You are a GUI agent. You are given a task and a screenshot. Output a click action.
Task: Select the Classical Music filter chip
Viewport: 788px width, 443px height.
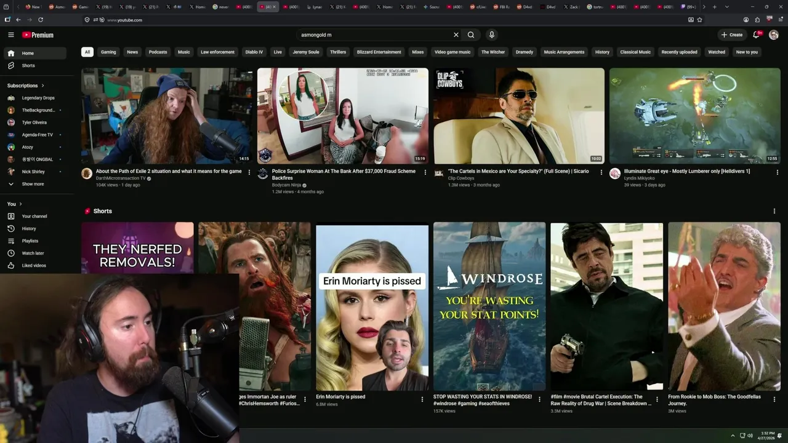(635, 52)
